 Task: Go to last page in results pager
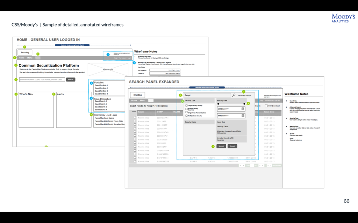point(263,166)
